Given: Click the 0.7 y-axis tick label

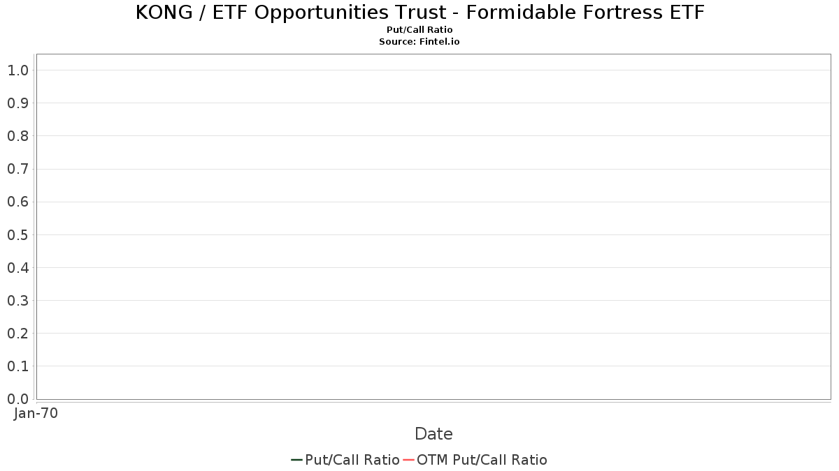Looking at the screenshot, I should [x=18, y=169].
